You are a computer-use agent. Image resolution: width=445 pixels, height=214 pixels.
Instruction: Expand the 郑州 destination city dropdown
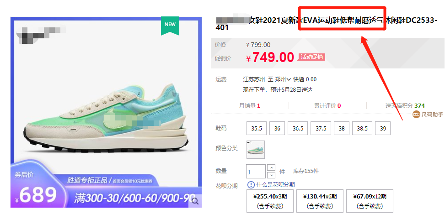pyautogui.click(x=283, y=79)
